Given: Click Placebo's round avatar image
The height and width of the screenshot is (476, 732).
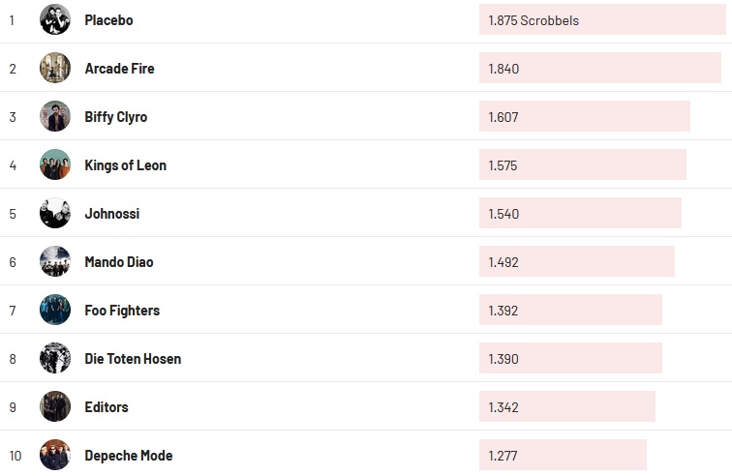Looking at the screenshot, I should (55, 19).
